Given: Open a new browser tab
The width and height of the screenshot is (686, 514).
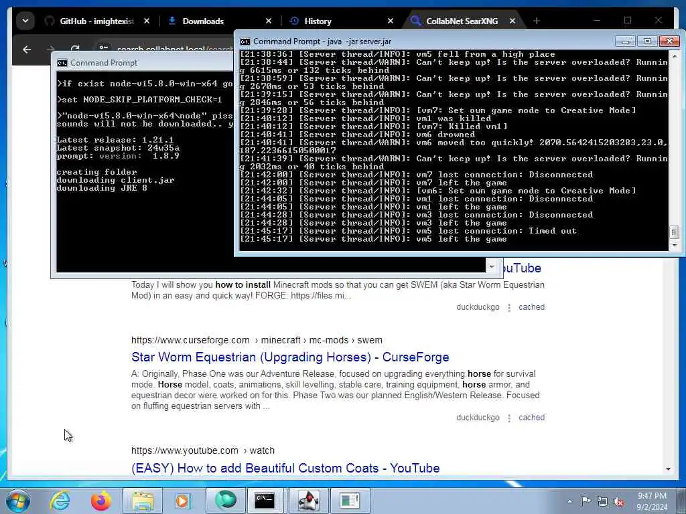Looking at the screenshot, I should pyautogui.click(x=537, y=21).
